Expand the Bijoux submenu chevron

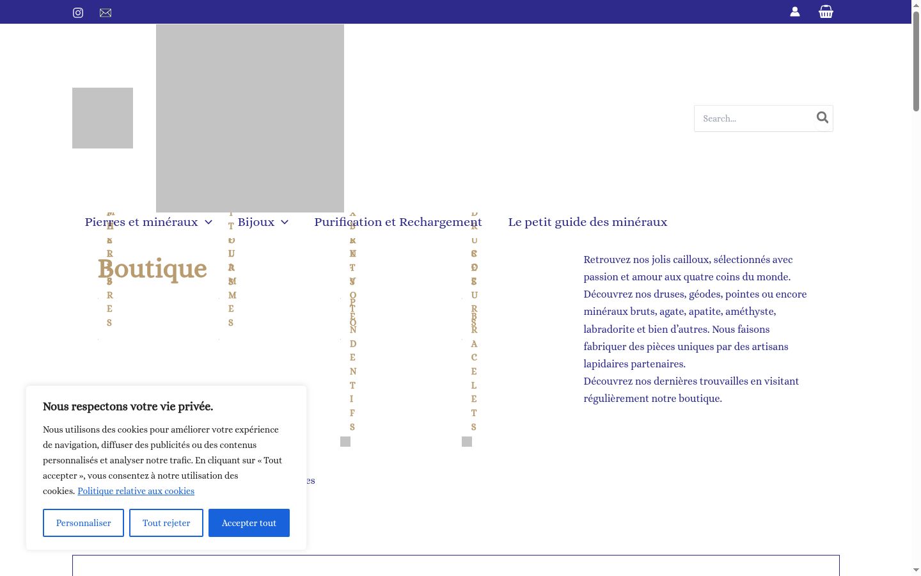[285, 222]
